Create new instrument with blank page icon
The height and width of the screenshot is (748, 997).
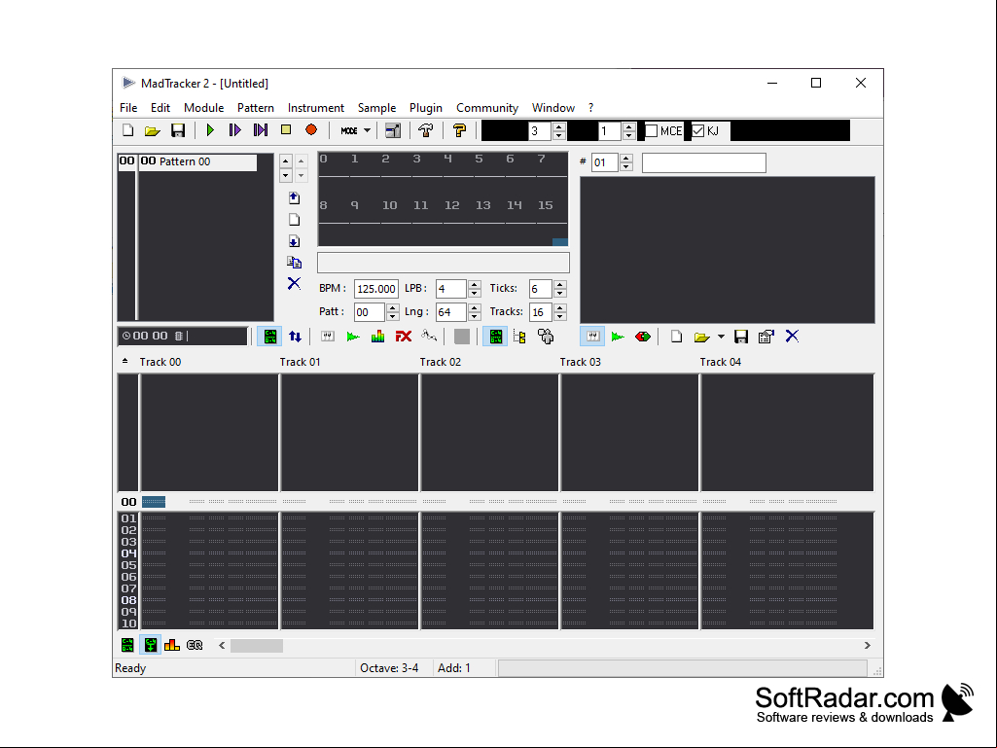pos(677,337)
